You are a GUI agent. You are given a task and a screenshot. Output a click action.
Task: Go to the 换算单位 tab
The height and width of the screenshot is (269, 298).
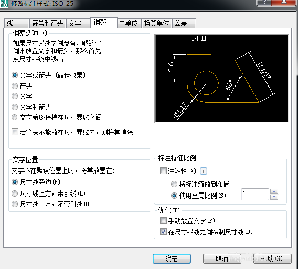coord(157,24)
